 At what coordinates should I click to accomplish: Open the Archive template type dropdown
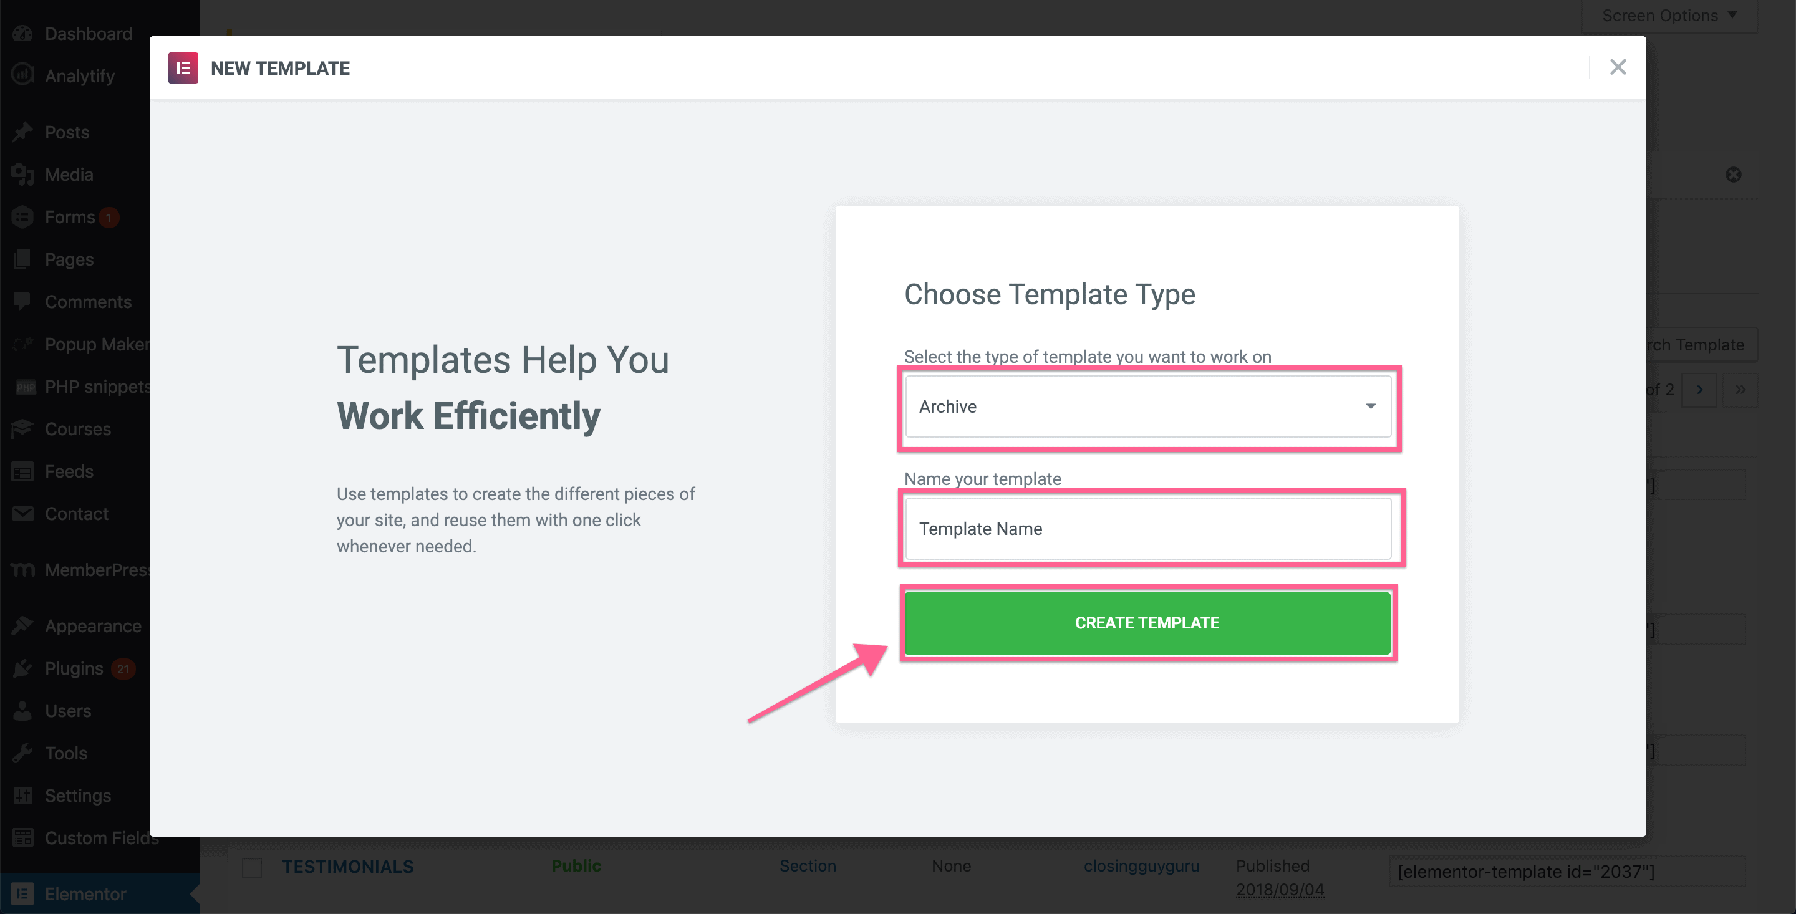(1147, 406)
